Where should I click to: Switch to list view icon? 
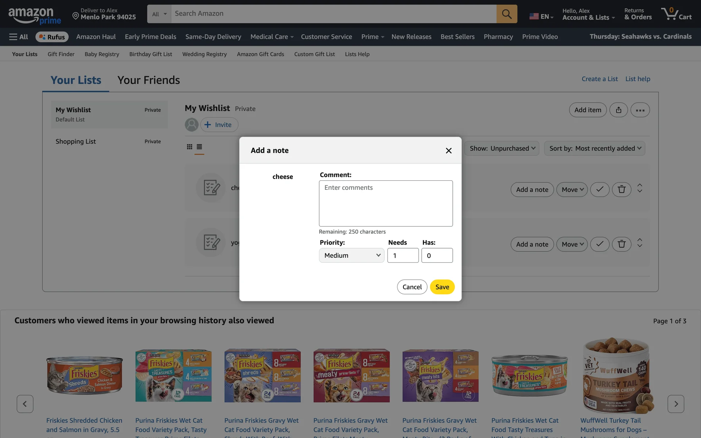[199, 147]
